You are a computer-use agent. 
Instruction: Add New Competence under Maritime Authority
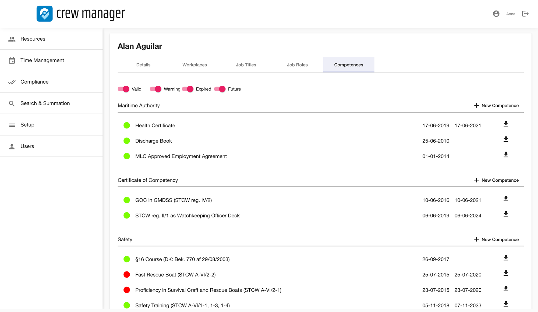point(496,106)
